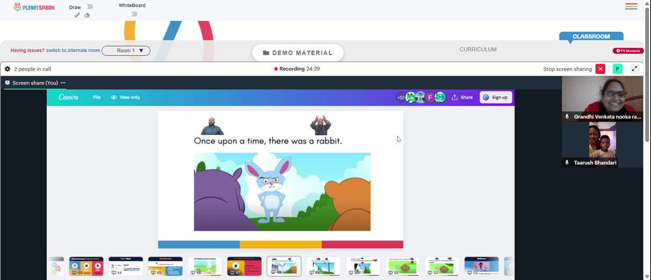Open slide thumbnail 49

(x=324, y=266)
